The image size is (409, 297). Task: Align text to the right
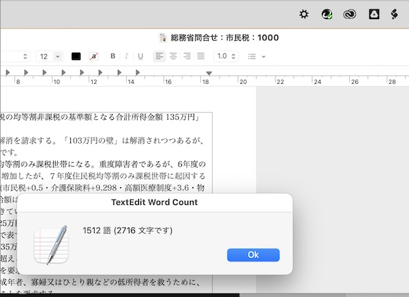coord(187,56)
